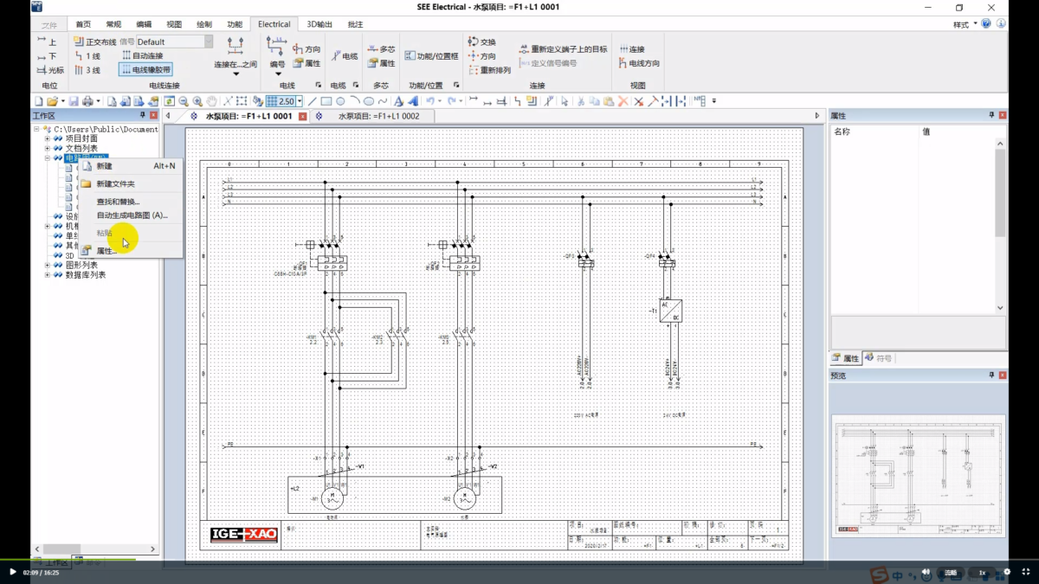This screenshot has height=584, width=1039.
Task: Choose the line drawing tool
Action: [312, 101]
